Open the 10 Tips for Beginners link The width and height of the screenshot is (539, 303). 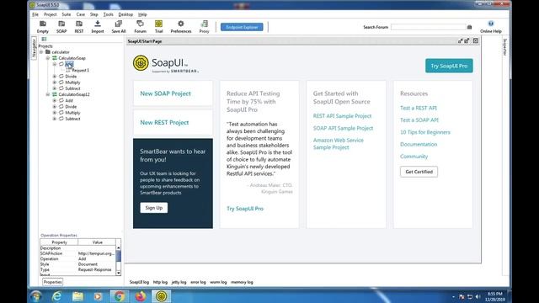425,132
